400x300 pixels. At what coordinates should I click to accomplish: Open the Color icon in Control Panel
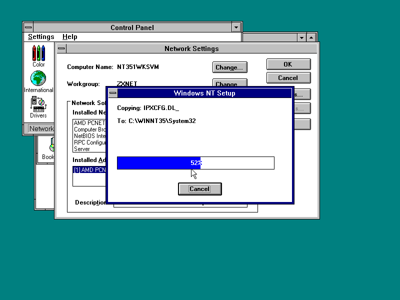[x=38, y=56]
